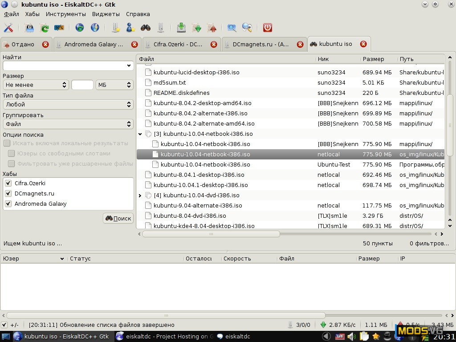Click the red power quit icon
The image size is (456, 342).
click(x=267, y=28)
